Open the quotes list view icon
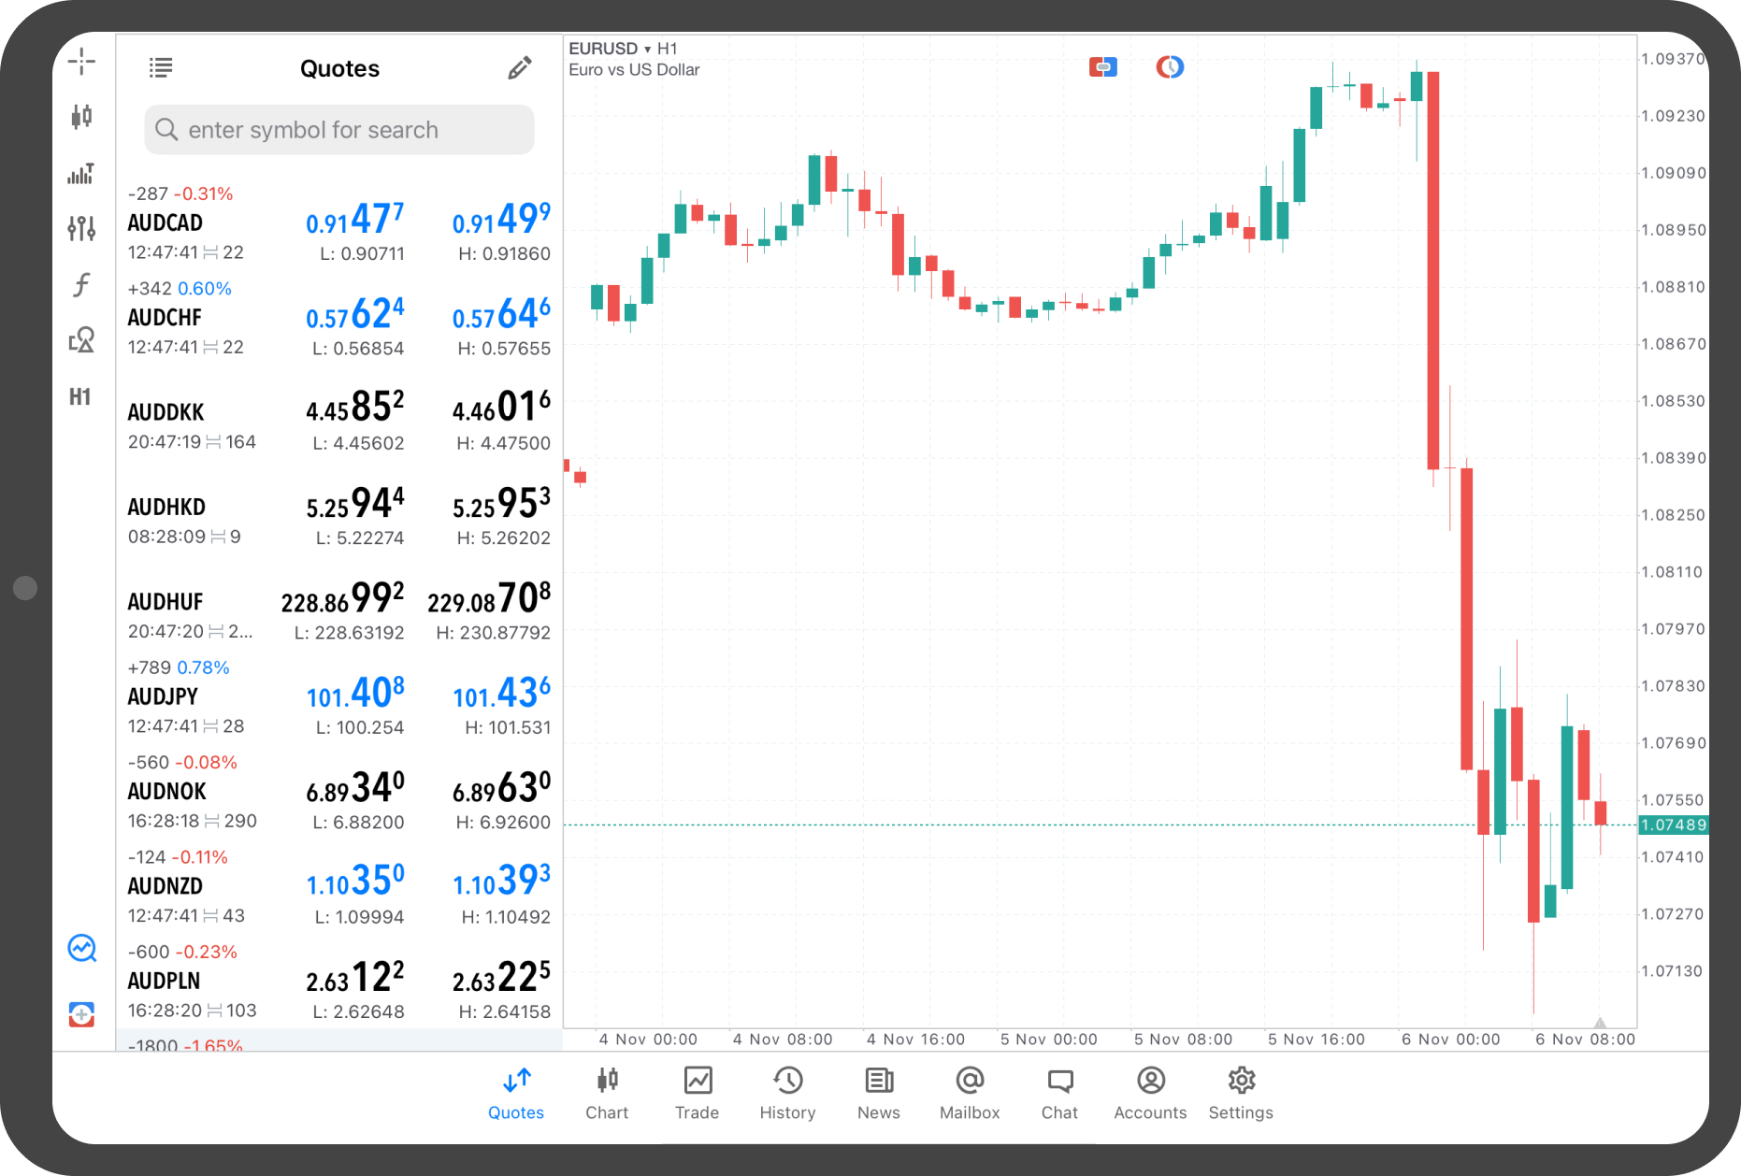 click(161, 68)
